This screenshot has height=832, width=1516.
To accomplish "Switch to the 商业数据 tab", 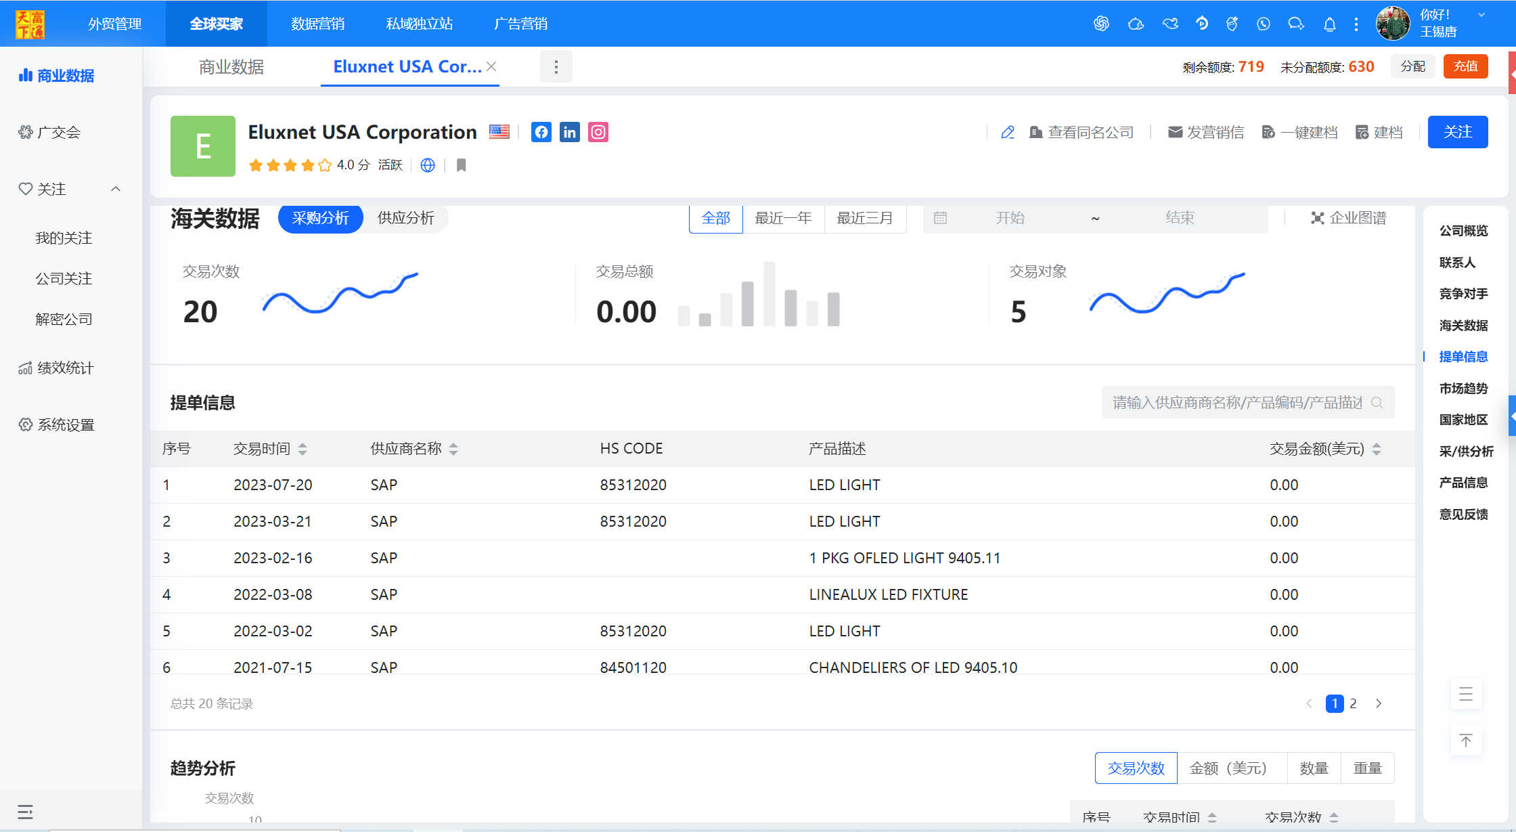I will [x=231, y=67].
